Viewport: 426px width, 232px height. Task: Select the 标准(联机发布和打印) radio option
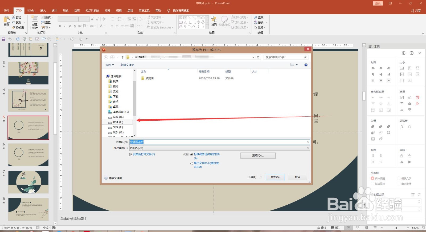pos(192,154)
